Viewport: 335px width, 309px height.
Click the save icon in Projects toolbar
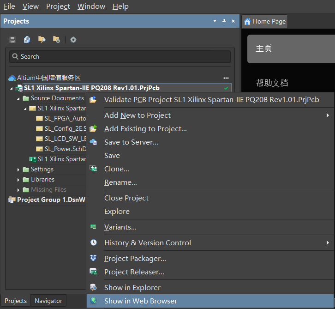click(12, 40)
